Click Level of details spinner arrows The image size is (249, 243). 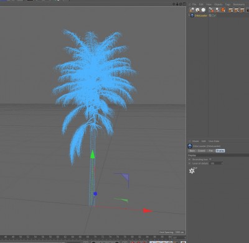click(222, 163)
